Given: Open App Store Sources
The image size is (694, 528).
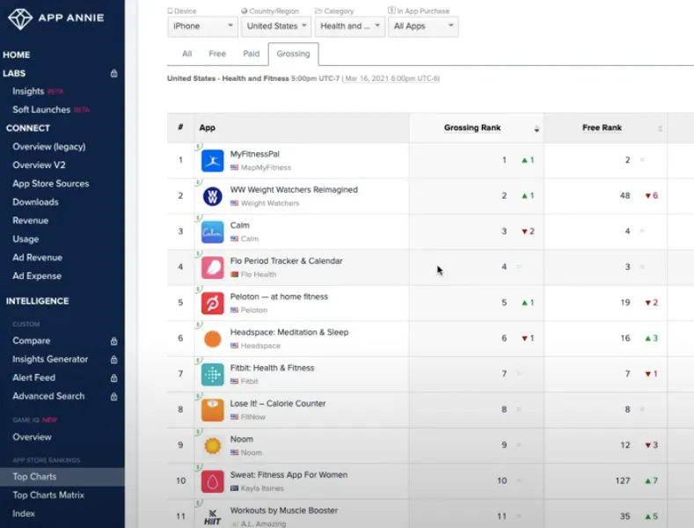Looking at the screenshot, I should tap(51, 183).
